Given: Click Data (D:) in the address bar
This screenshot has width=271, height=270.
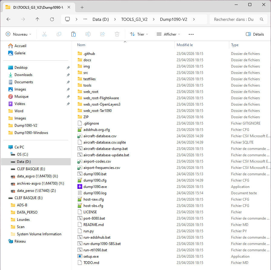Looking at the screenshot, I should (101, 19).
